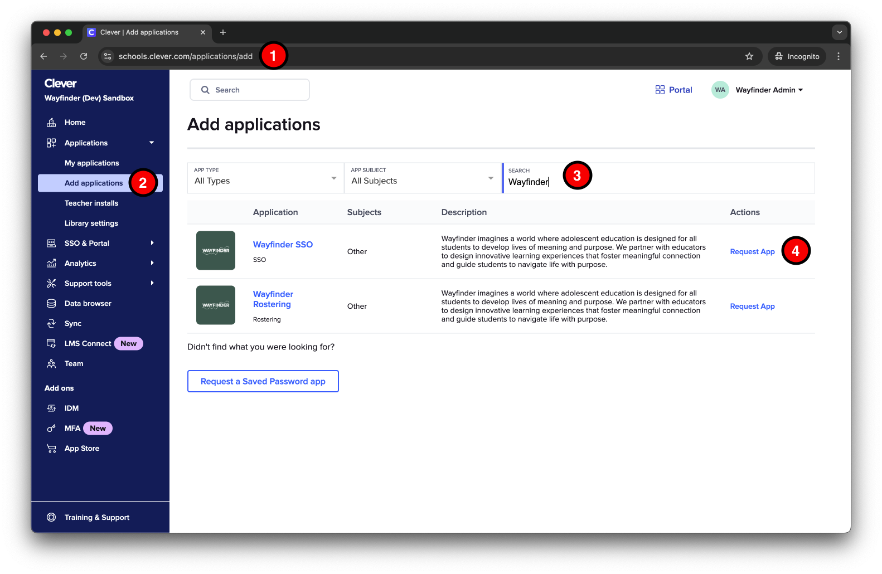Click the magnifier icon in top search
This screenshot has width=882, height=574.
(205, 90)
